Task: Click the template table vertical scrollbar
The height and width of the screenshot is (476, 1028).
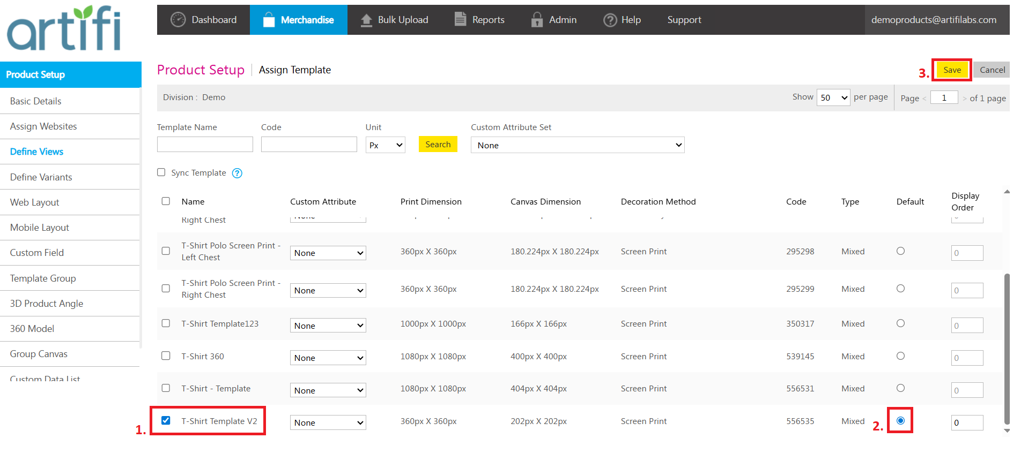Action: click(x=1007, y=349)
